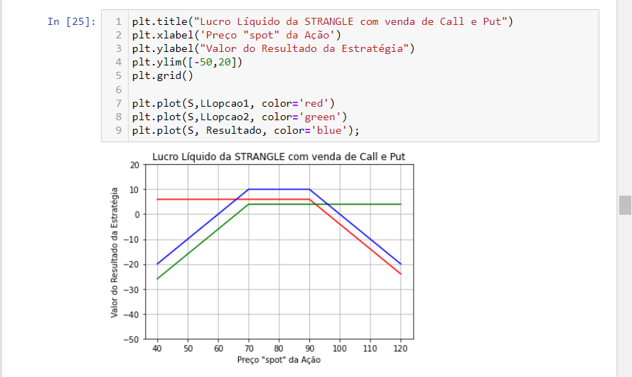Click the empty line 6 in the code cell
Screen dimensions: 632x377
click(x=284, y=90)
